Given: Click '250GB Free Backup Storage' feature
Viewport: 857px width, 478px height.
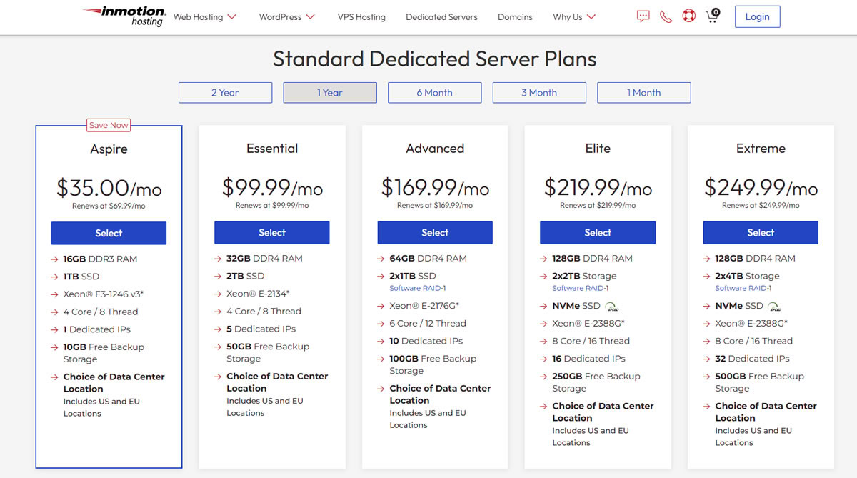Looking at the screenshot, I should (596, 382).
